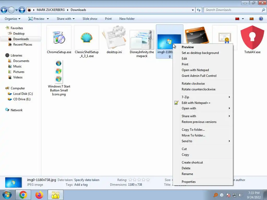Select the orange-framed black image file icon
This screenshot has height=200, width=267.
197,35
